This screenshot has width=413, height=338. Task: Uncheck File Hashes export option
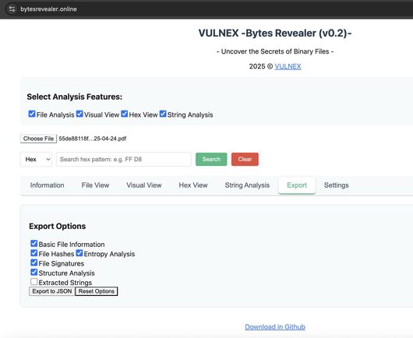pyautogui.click(x=34, y=253)
